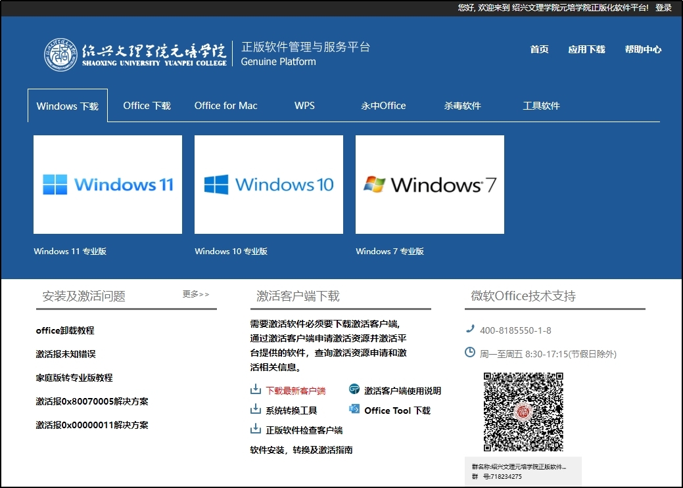Click the Shaoxing University Yuanpei College logo

point(135,54)
